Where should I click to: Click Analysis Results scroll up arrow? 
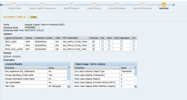69,68
